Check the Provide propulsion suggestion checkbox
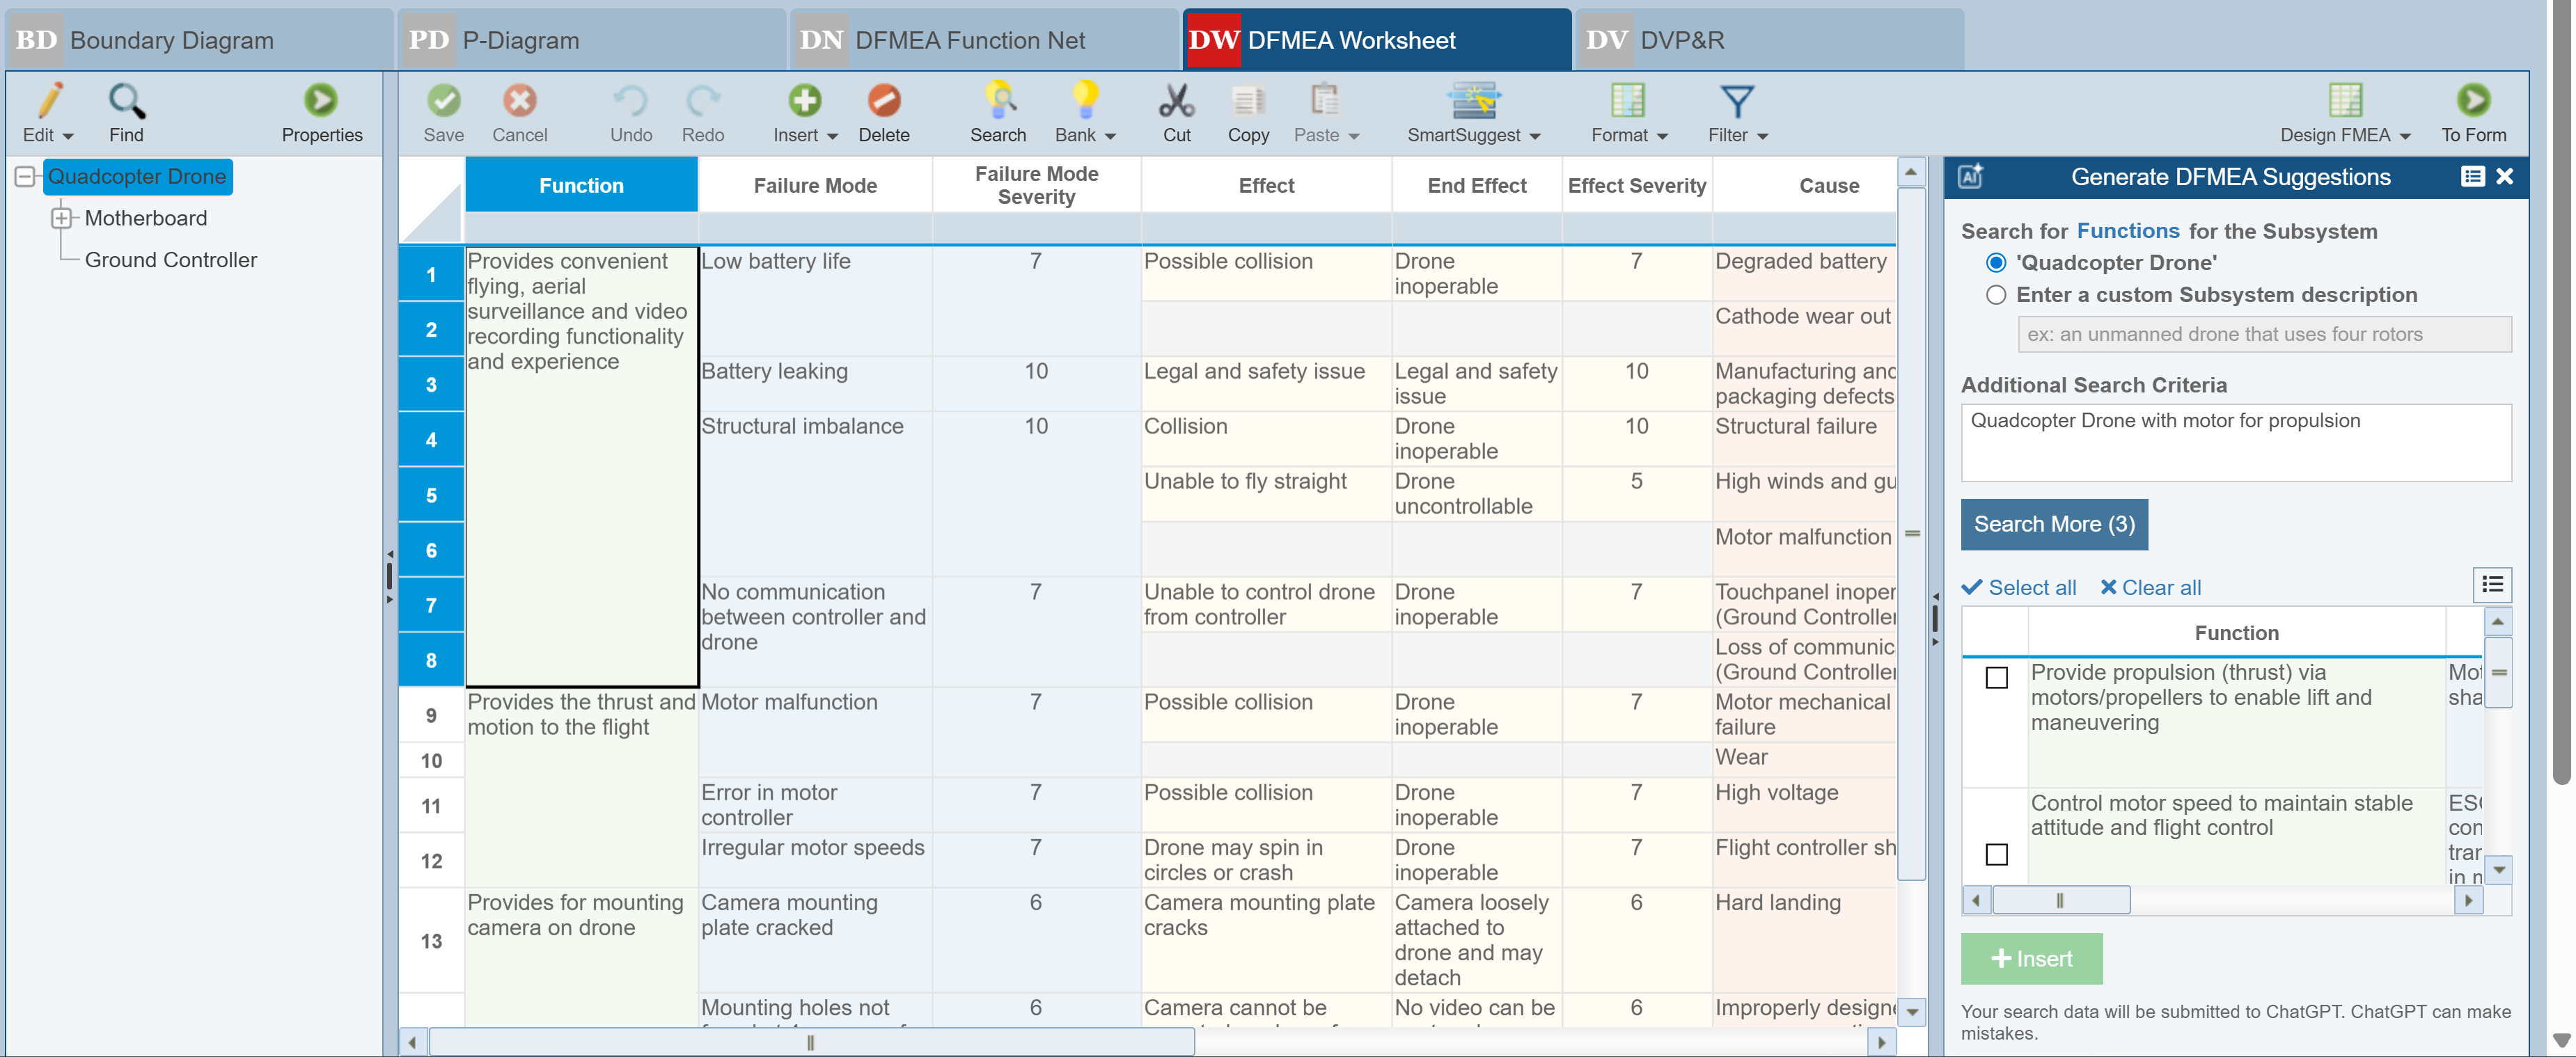Viewport: 2576px width, 1057px height. coord(1996,678)
